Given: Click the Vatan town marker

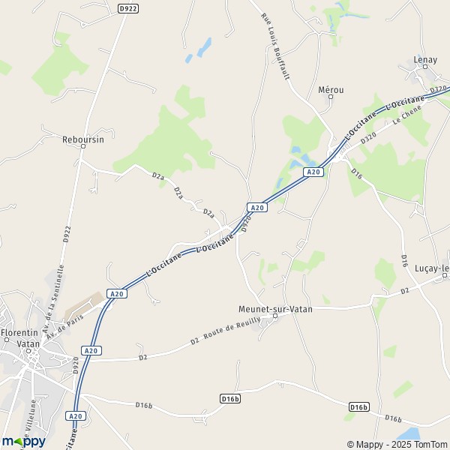Looking at the screenshot, I should (28, 351).
